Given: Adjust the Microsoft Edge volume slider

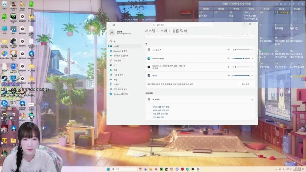Looking at the screenshot, I should point(242,58).
